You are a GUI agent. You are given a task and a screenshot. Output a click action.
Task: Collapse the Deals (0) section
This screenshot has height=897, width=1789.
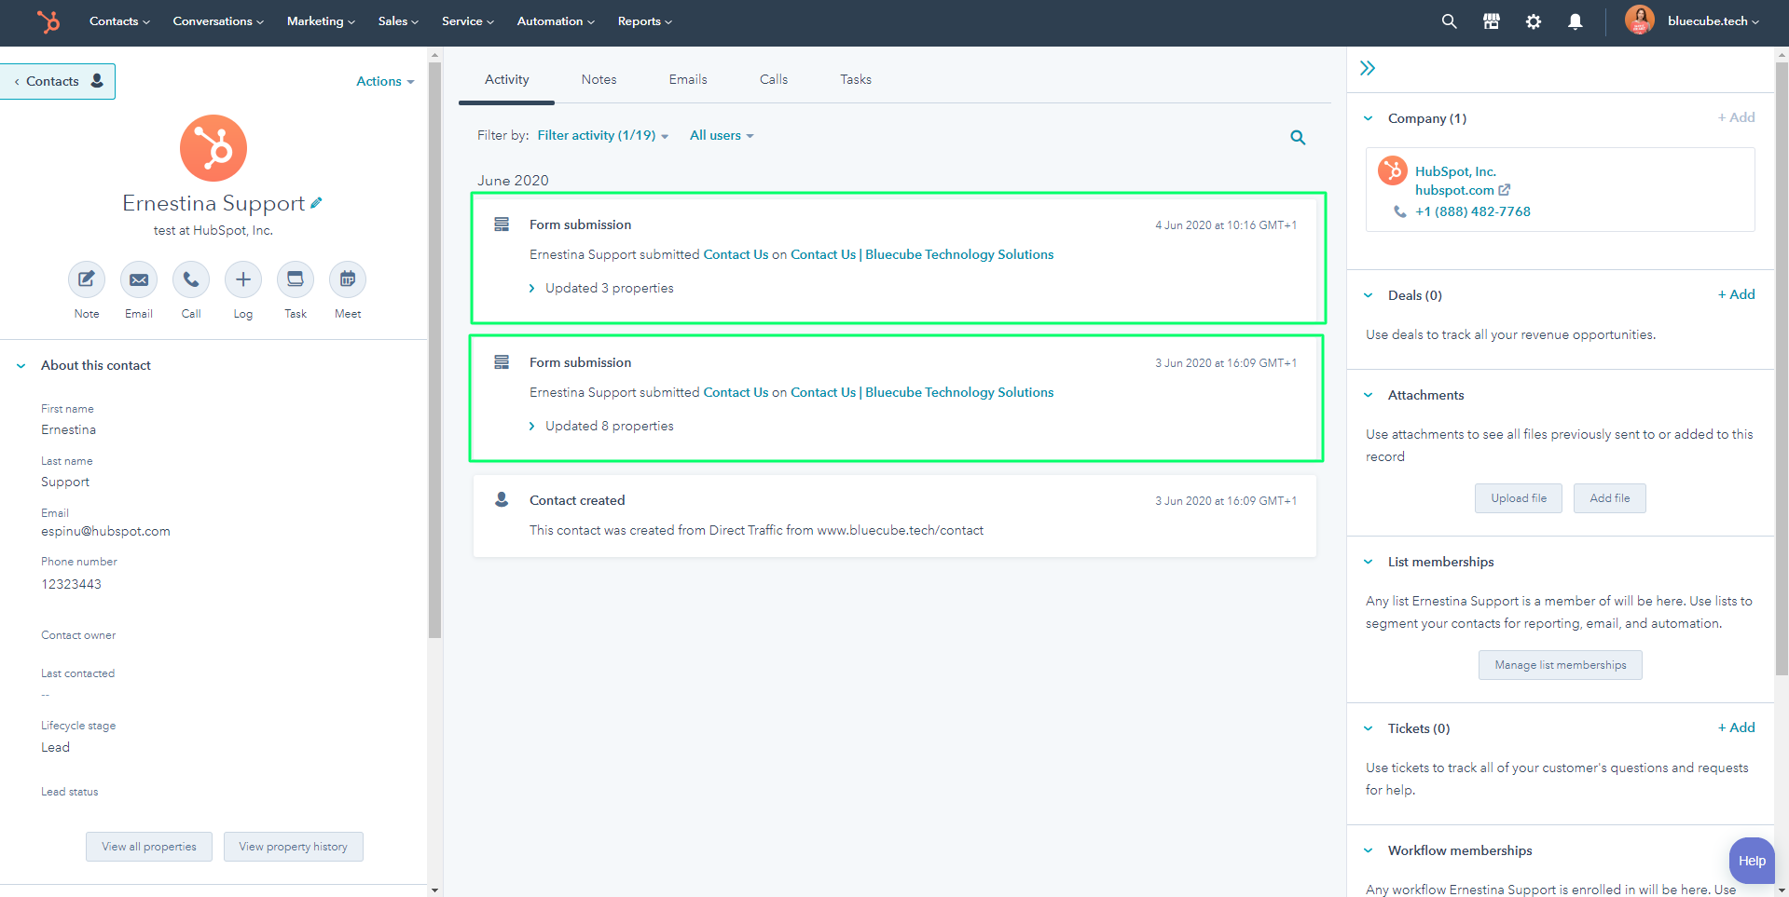(x=1368, y=295)
